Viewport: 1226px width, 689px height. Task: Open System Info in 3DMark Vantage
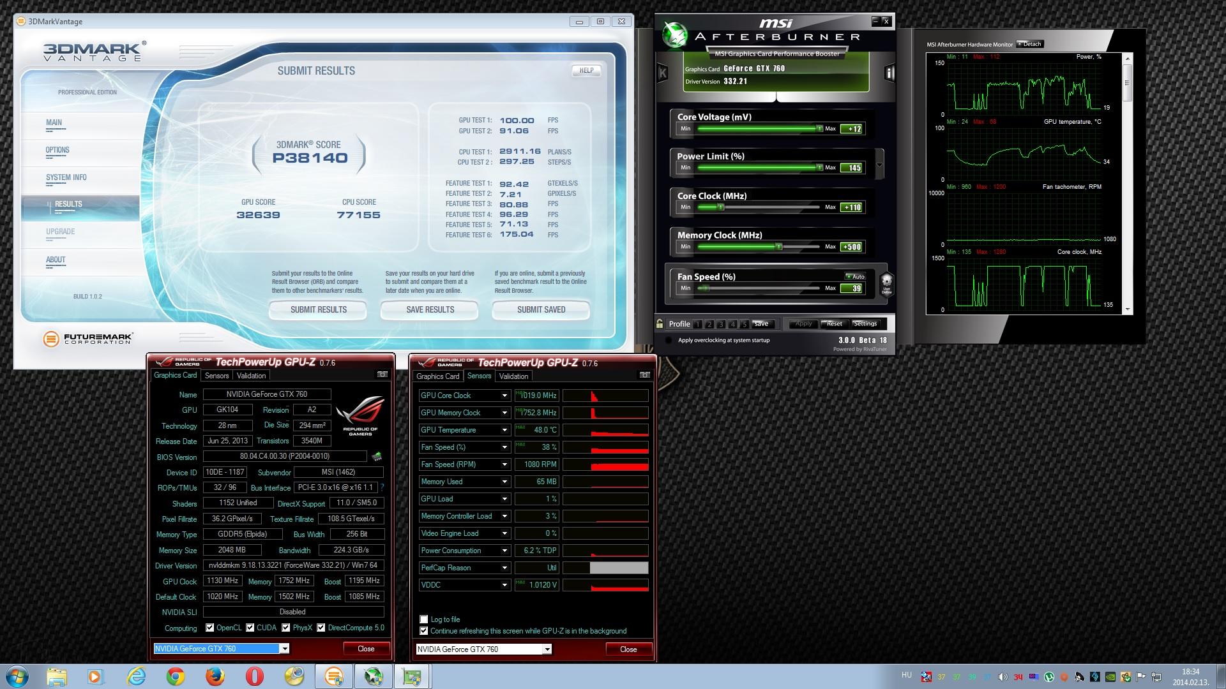coord(66,177)
